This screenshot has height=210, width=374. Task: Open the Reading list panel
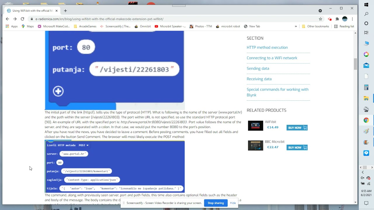coord(344,26)
